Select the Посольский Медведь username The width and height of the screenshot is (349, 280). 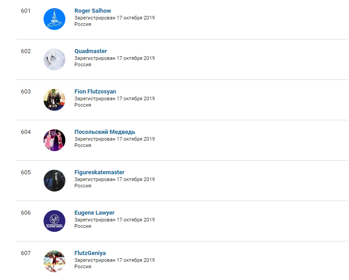pos(105,132)
